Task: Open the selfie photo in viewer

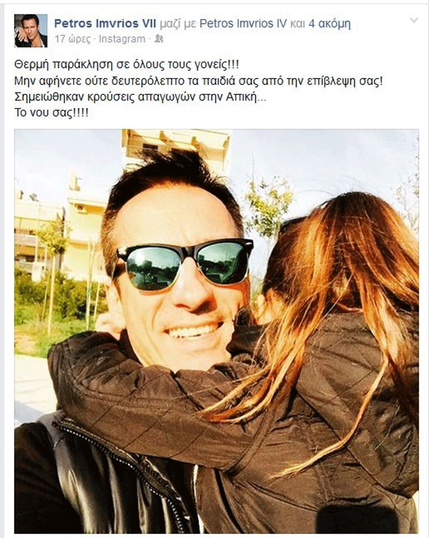Action: [216, 332]
